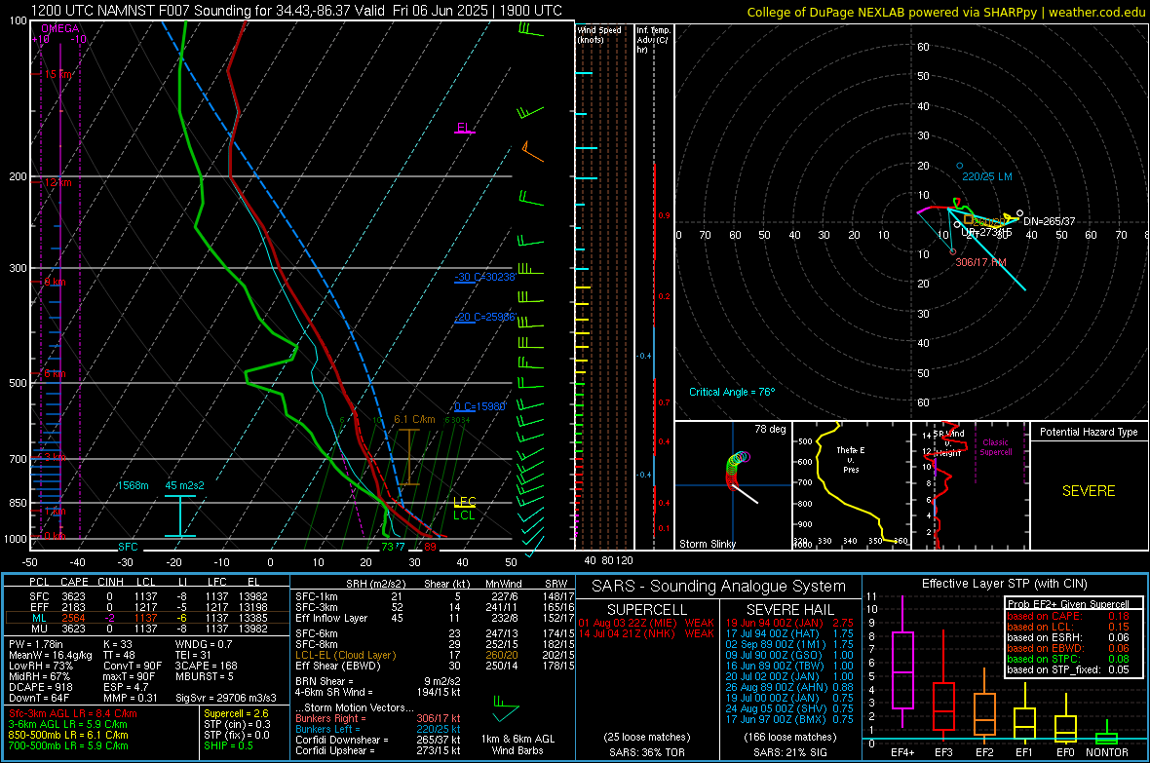Click the red Bunkers right mover circle on hodograph

(x=953, y=251)
